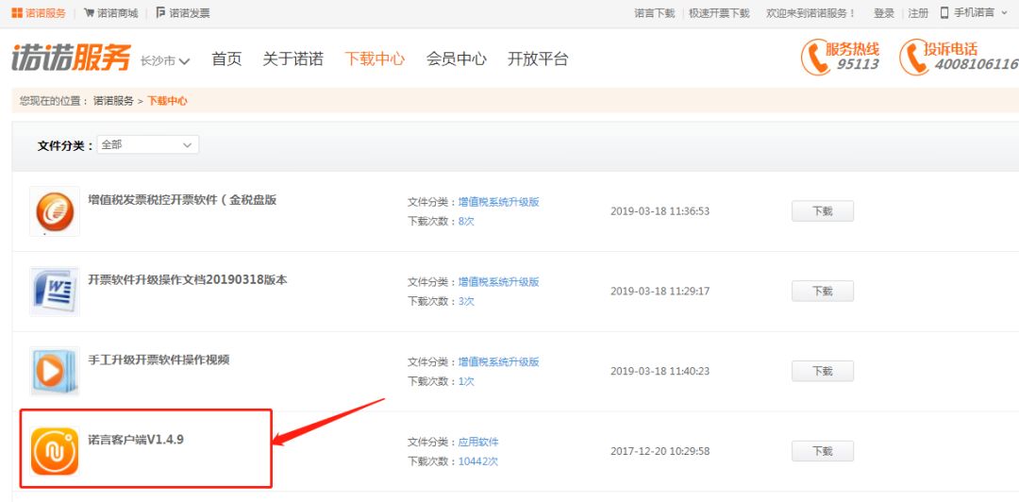This screenshot has height=502, width=1019.
Task: Download the 诺言客户端V1.4.9 file
Action: [x=822, y=451]
